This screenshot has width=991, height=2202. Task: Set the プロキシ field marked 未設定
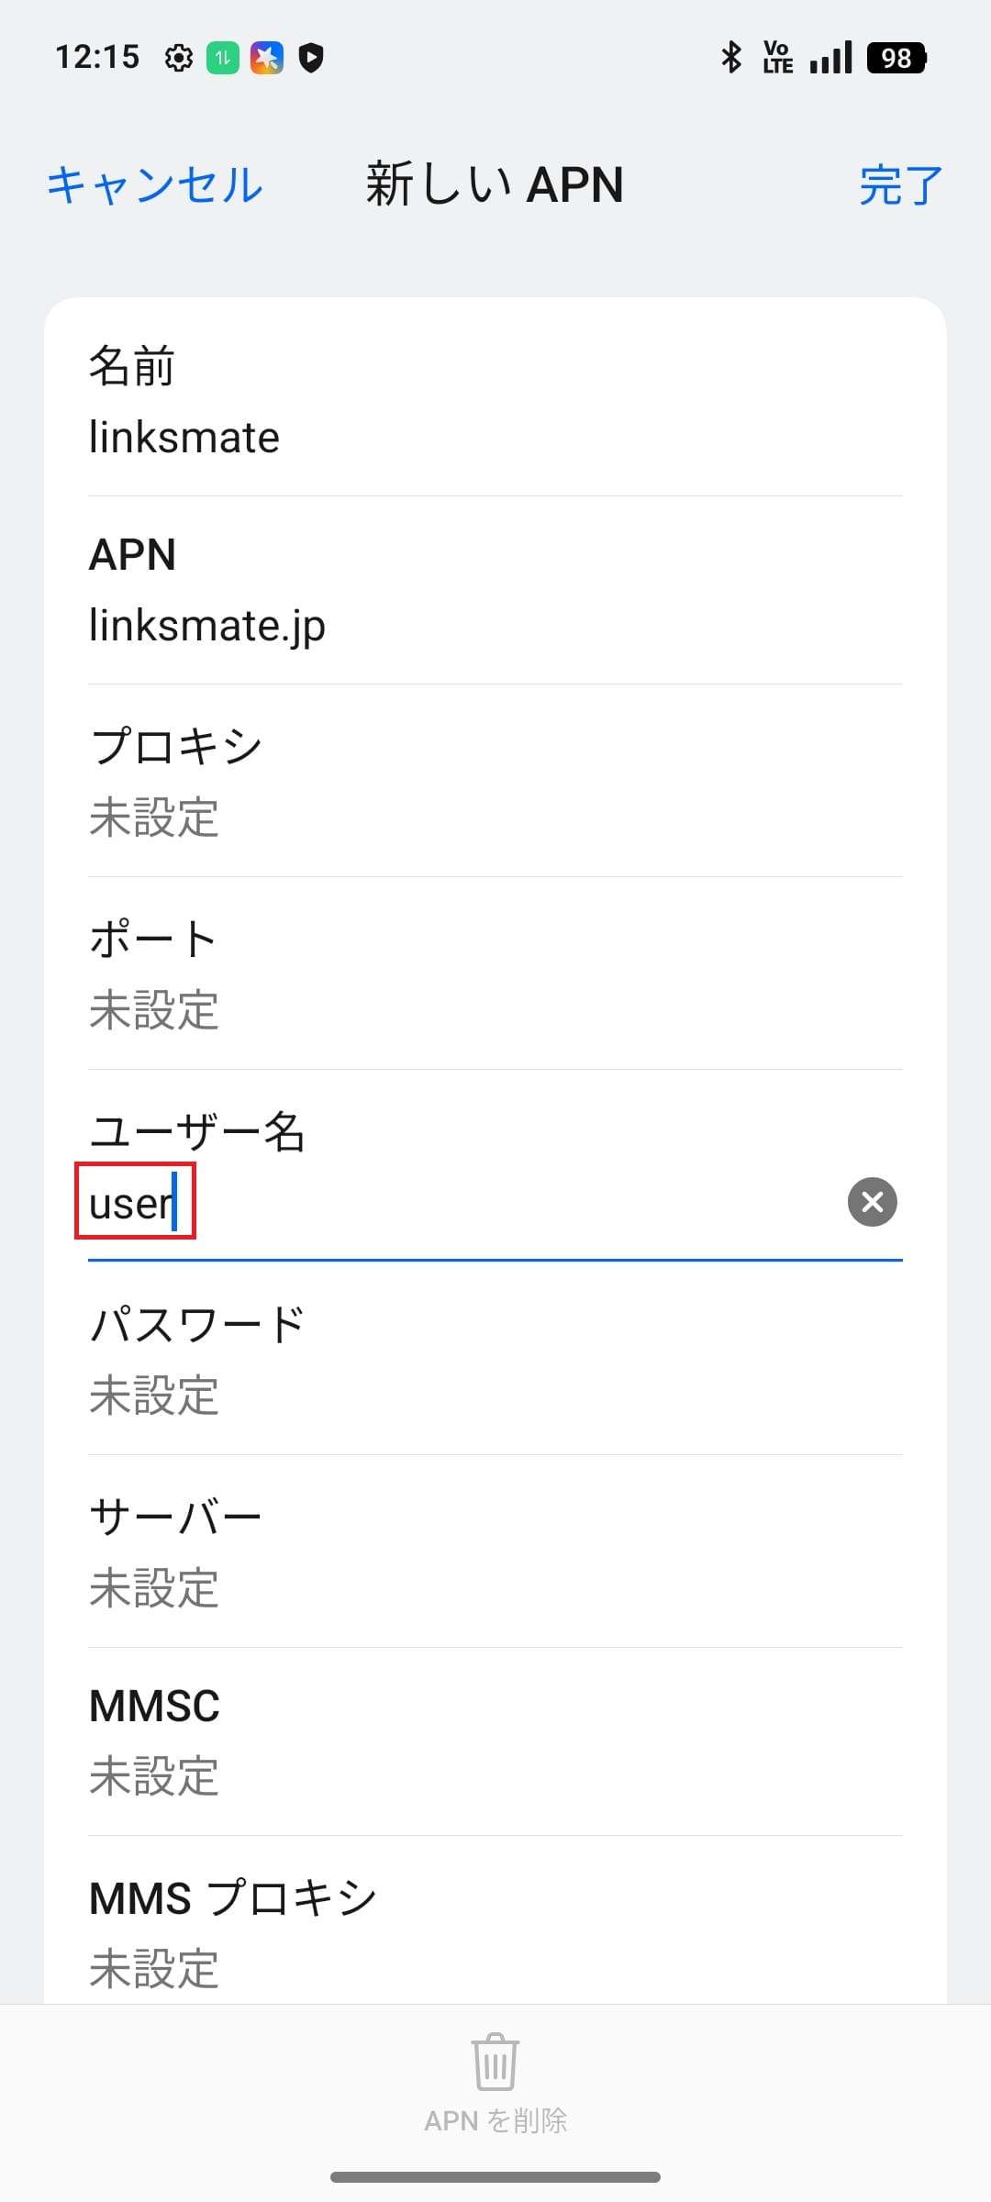pyautogui.click(x=495, y=782)
